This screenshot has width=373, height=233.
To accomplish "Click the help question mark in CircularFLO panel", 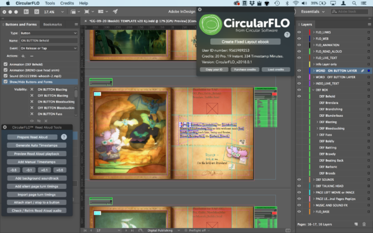I will 287,35.
